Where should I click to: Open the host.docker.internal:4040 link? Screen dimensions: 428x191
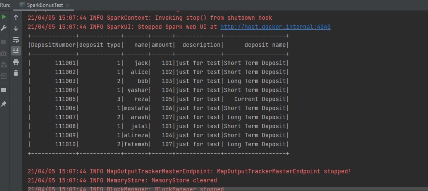(x=275, y=27)
